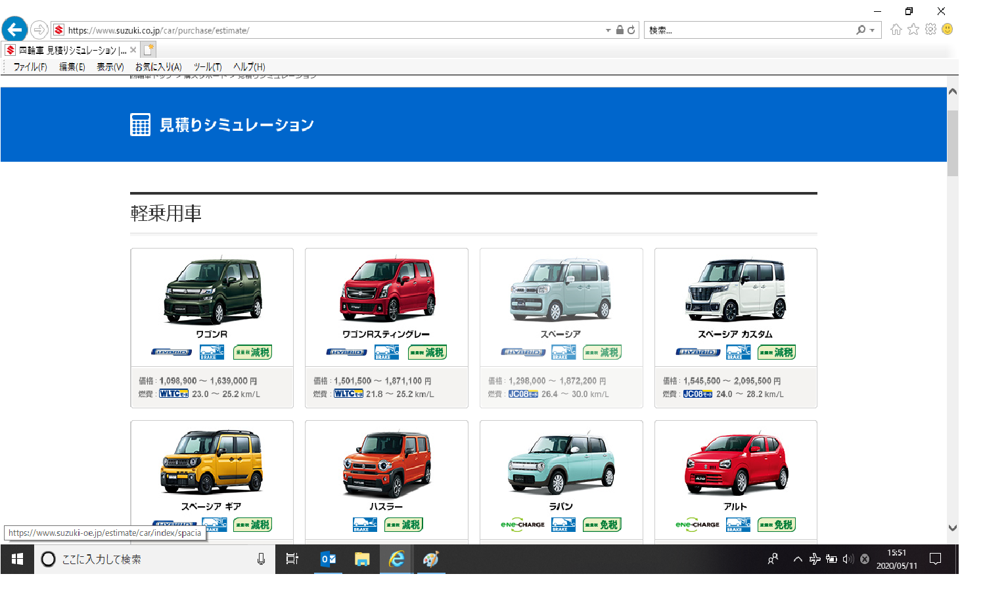
Task: Click the page scrollbar down arrow
Action: click(952, 527)
